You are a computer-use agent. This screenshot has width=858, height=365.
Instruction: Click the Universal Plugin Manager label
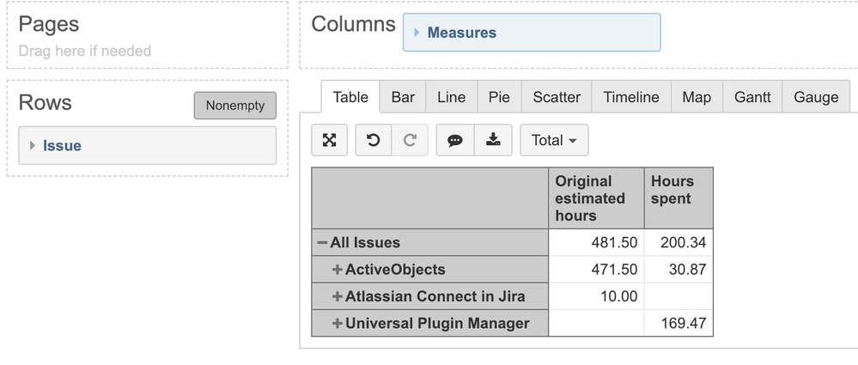437,323
